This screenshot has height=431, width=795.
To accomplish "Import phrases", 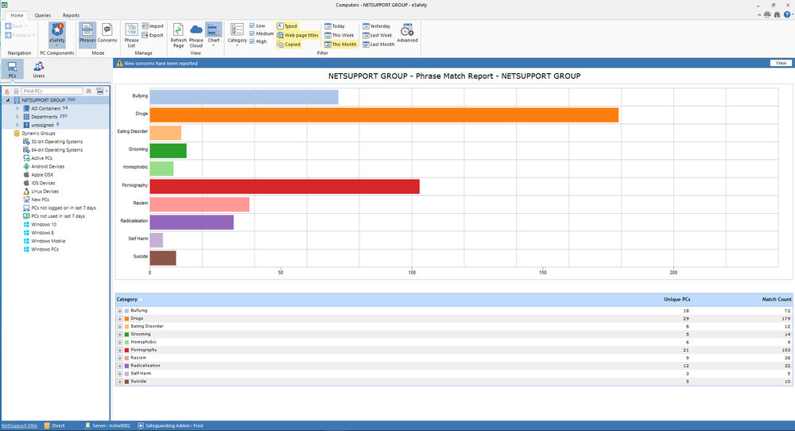I will [x=153, y=26].
